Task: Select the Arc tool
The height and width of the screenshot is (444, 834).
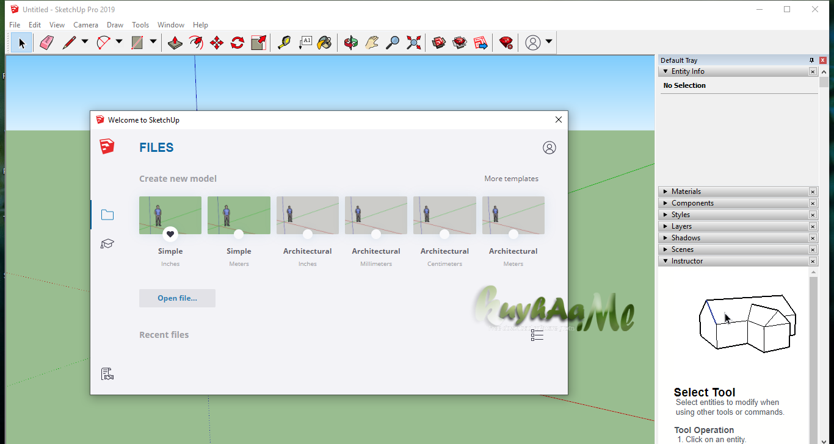Action: click(x=104, y=43)
